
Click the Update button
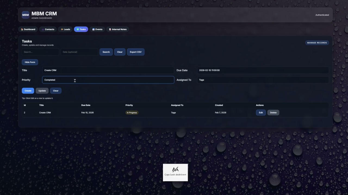coord(42,91)
